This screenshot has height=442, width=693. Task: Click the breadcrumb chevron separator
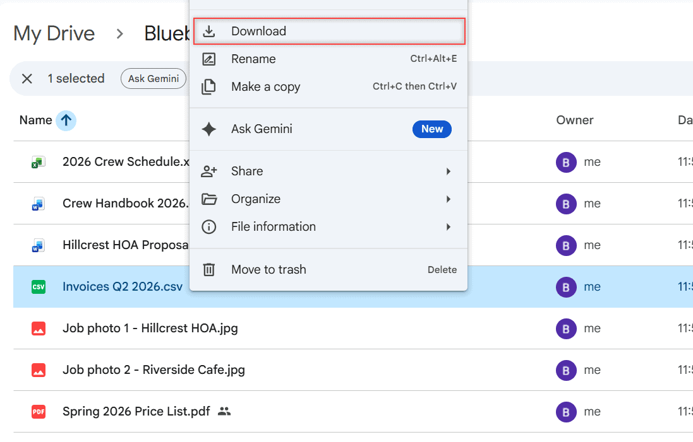119,33
